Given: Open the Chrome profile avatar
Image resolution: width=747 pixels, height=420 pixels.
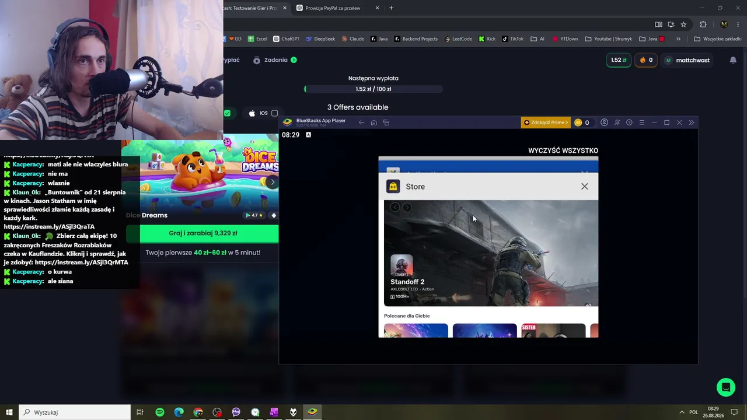Looking at the screenshot, I should 724,24.
